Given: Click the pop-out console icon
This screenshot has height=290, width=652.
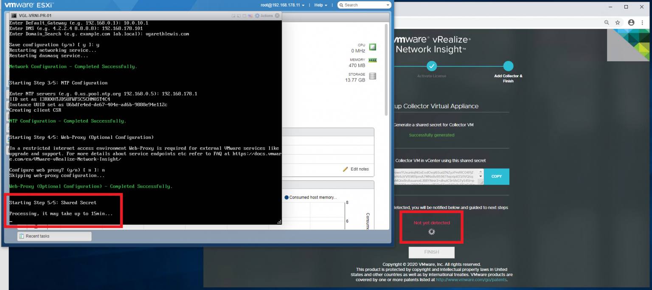Looking at the screenshot, I should coord(234,16).
